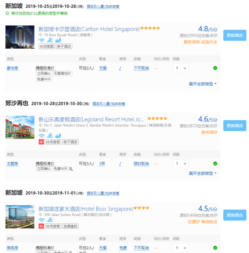Click the 限时取消 policy link in 主题房 row
Viewport: 249px width, 253px height.
141,164
